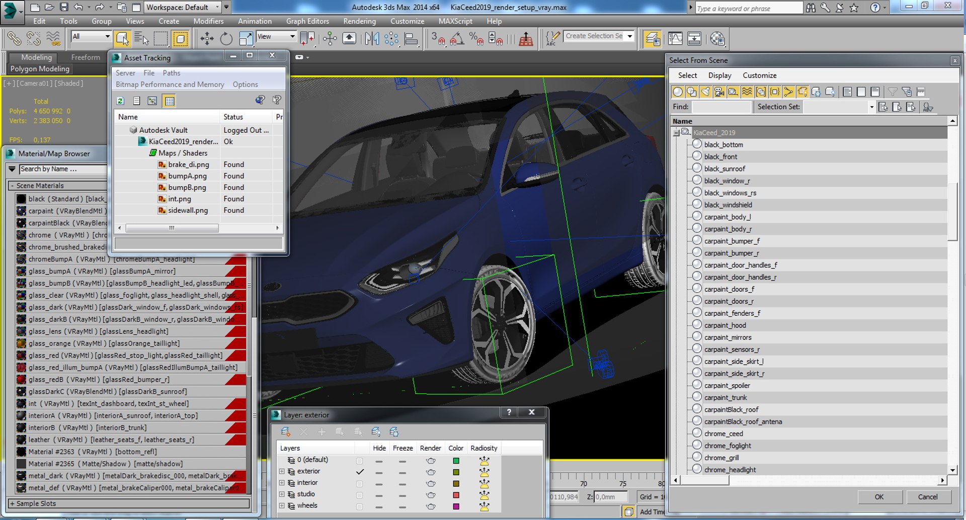The image size is (966, 520).
Task: Click Refresh icon in Asset Tracking
Action: coord(121,101)
